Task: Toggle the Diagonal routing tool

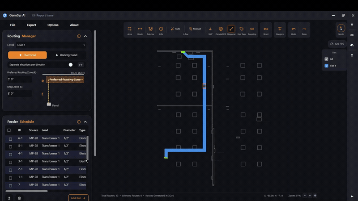Action: (231, 30)
